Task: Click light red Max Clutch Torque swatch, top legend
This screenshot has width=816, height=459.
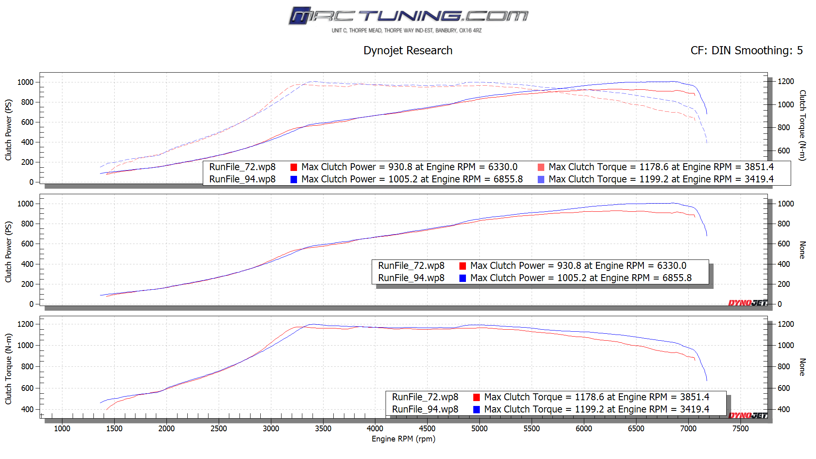Action: tap(541, 167)
